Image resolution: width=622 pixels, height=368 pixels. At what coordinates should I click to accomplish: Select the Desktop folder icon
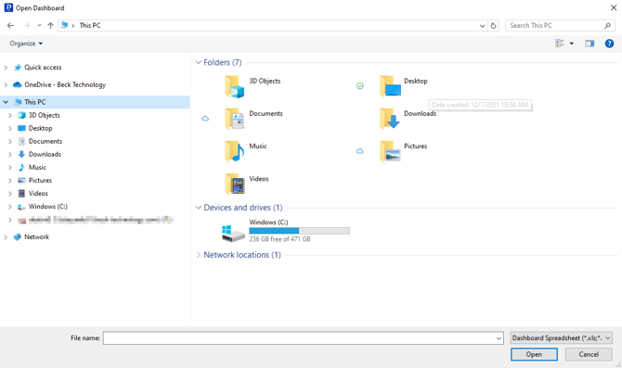tap(390, 86)
